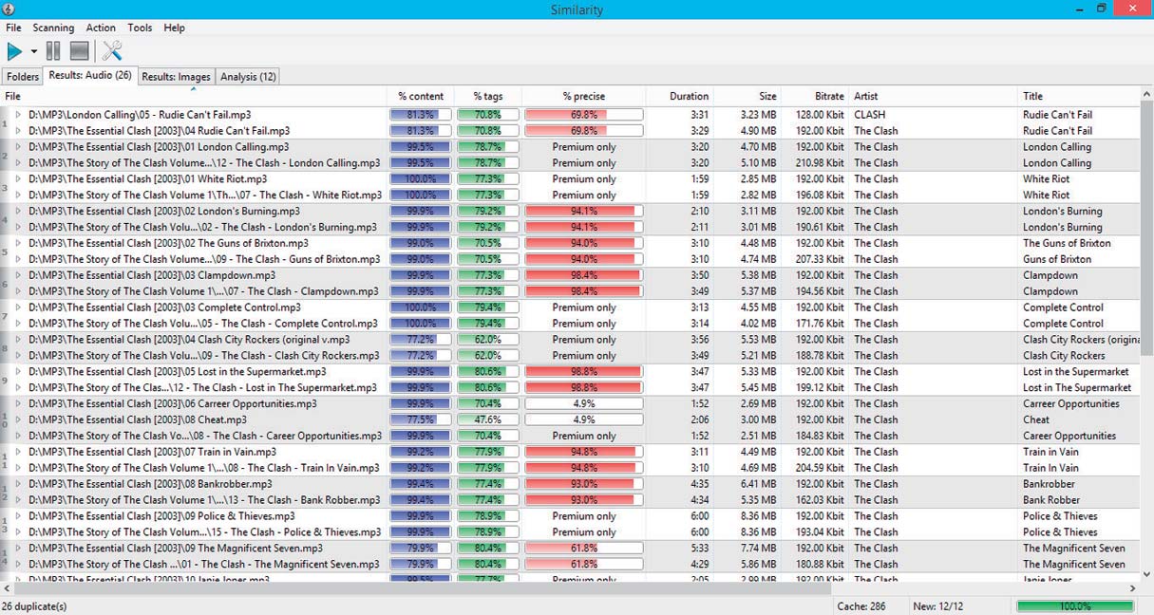Open the Scanning menu
Screen dimensions: 1154x615
[53, 28]
